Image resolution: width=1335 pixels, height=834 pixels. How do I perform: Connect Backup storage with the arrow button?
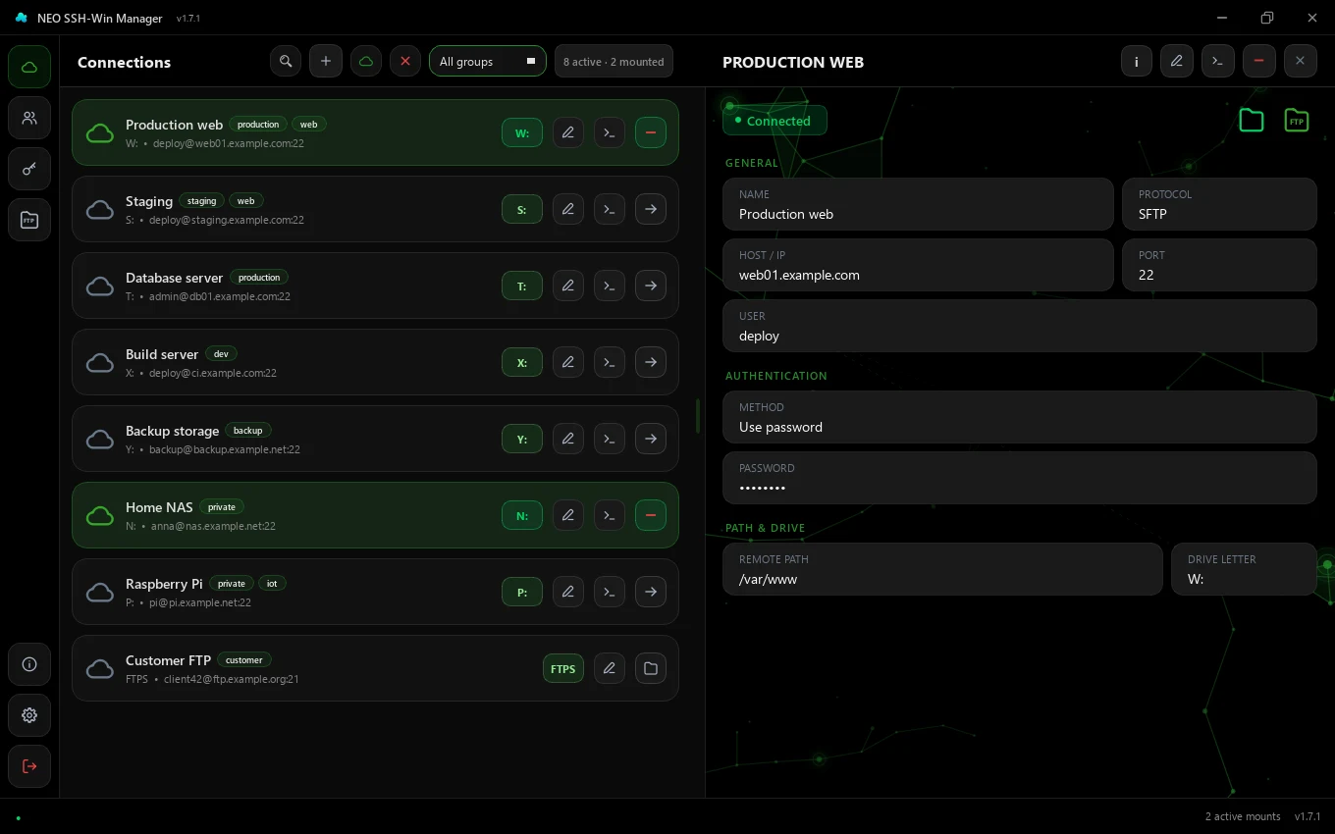(651, 439)
